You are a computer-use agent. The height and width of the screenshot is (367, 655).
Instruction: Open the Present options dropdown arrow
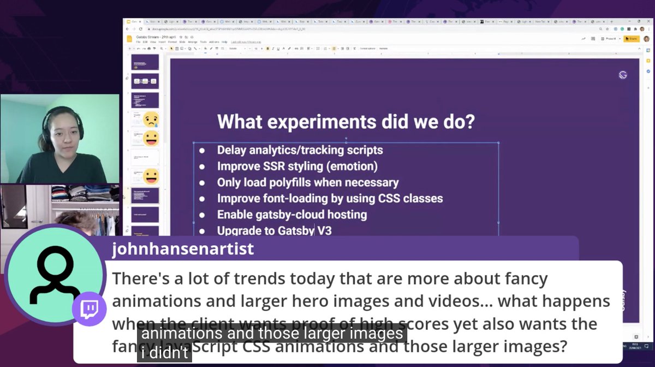coord(620,39)
